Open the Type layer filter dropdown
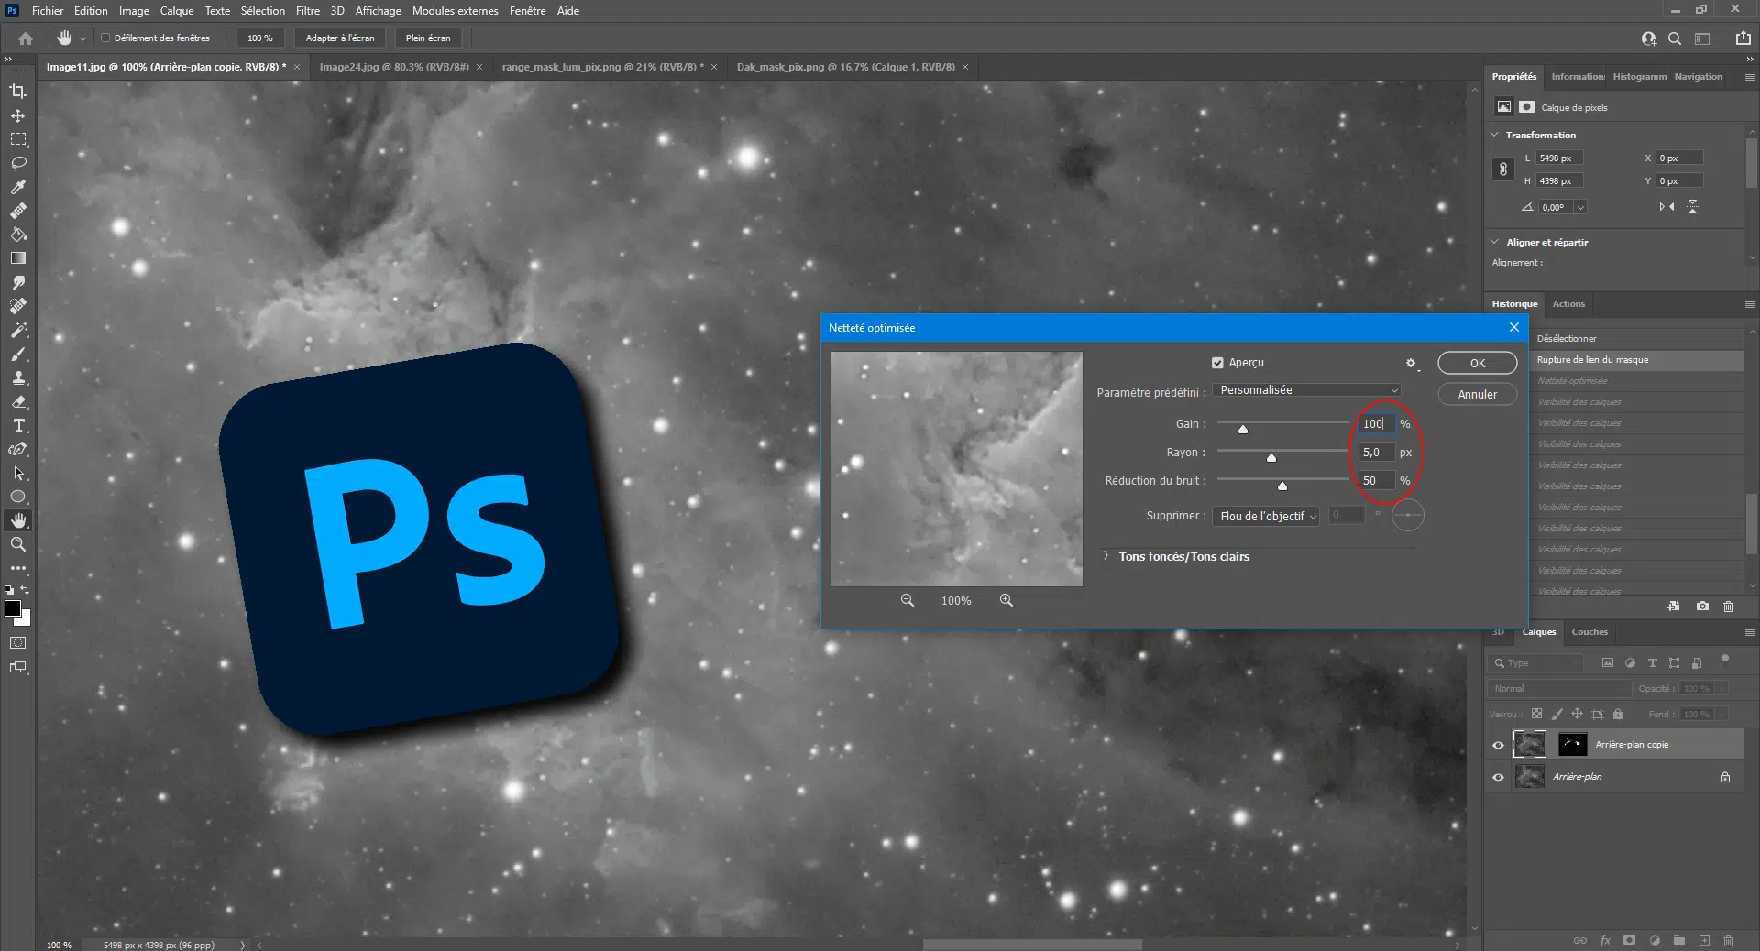The height and width of the screenshot is (951, 1760). tap(1536, 663)
